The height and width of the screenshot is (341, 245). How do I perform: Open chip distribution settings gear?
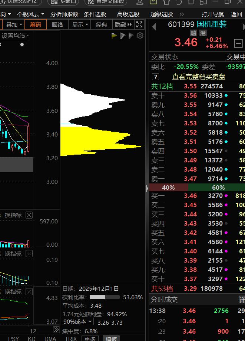tap(140, 36)
